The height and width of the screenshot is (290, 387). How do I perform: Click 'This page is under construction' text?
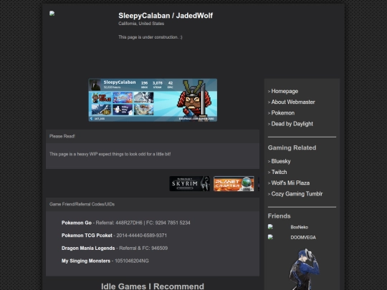coord(150,37)
